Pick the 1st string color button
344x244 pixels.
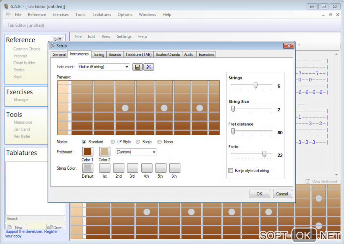[x=105, y=168]
